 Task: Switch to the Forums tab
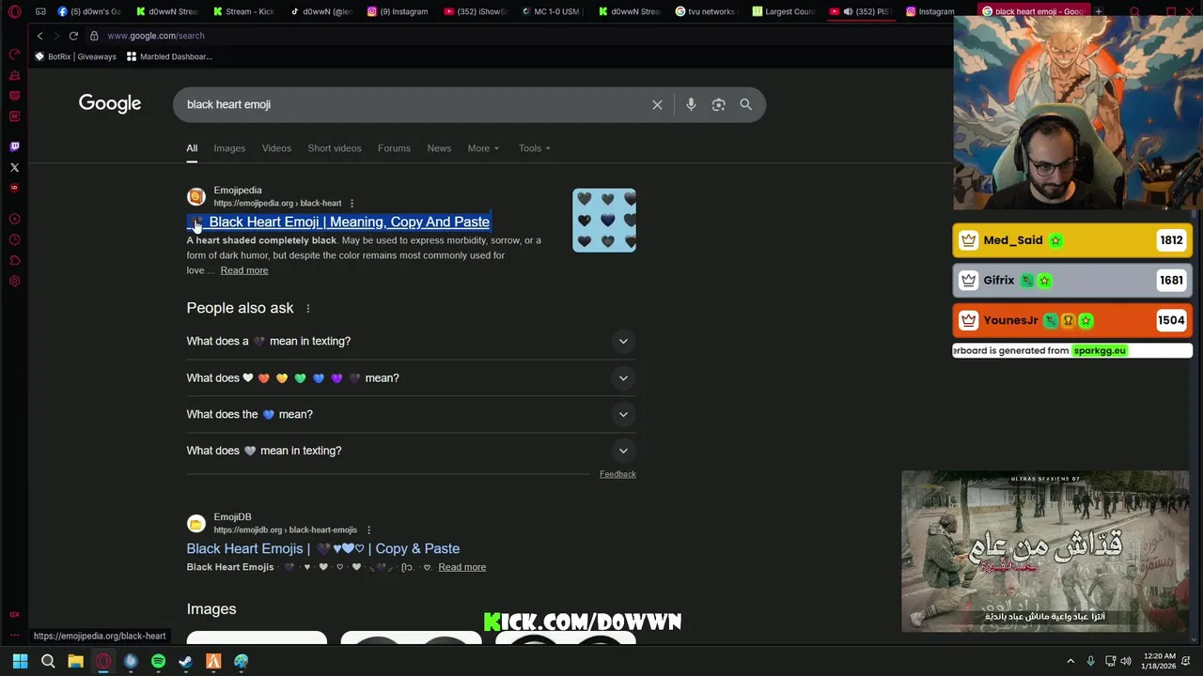(x=394, y=148)
